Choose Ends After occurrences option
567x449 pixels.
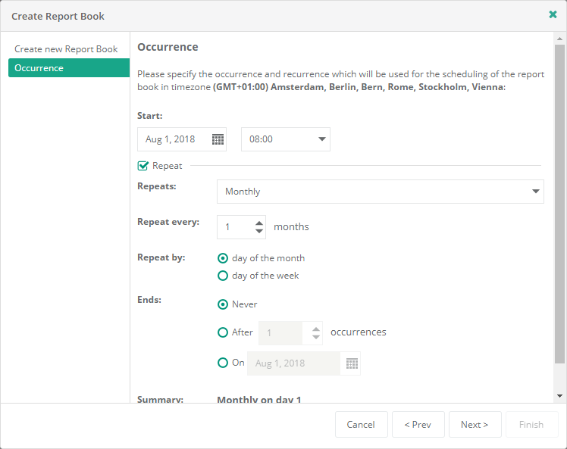click(x=223, y=332)
